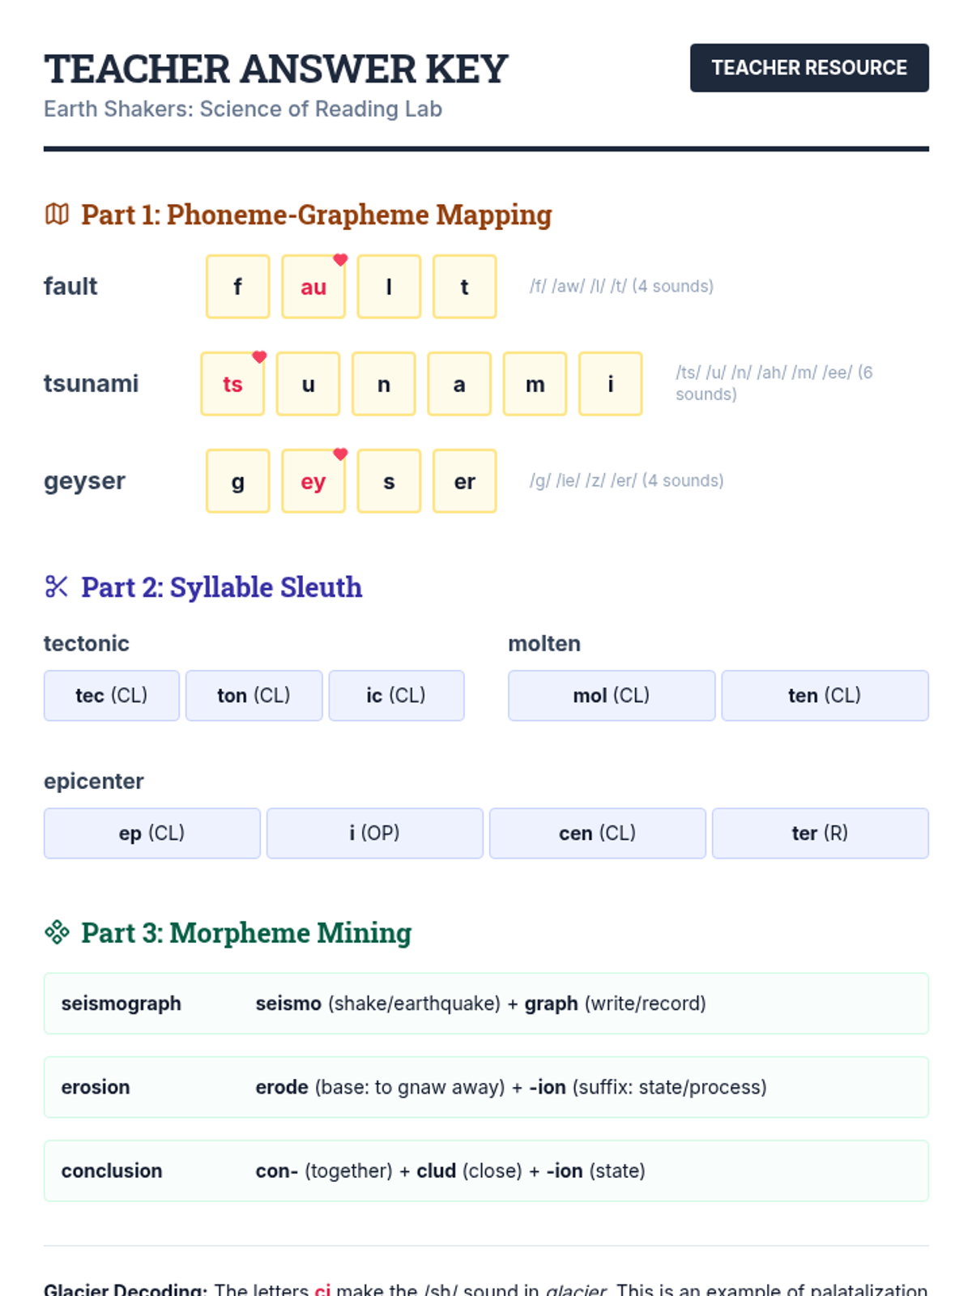Viewport: 972px width, 1296px height.
Task: Select the 'i (OP)' syllable chip
Action: (374, 833)
